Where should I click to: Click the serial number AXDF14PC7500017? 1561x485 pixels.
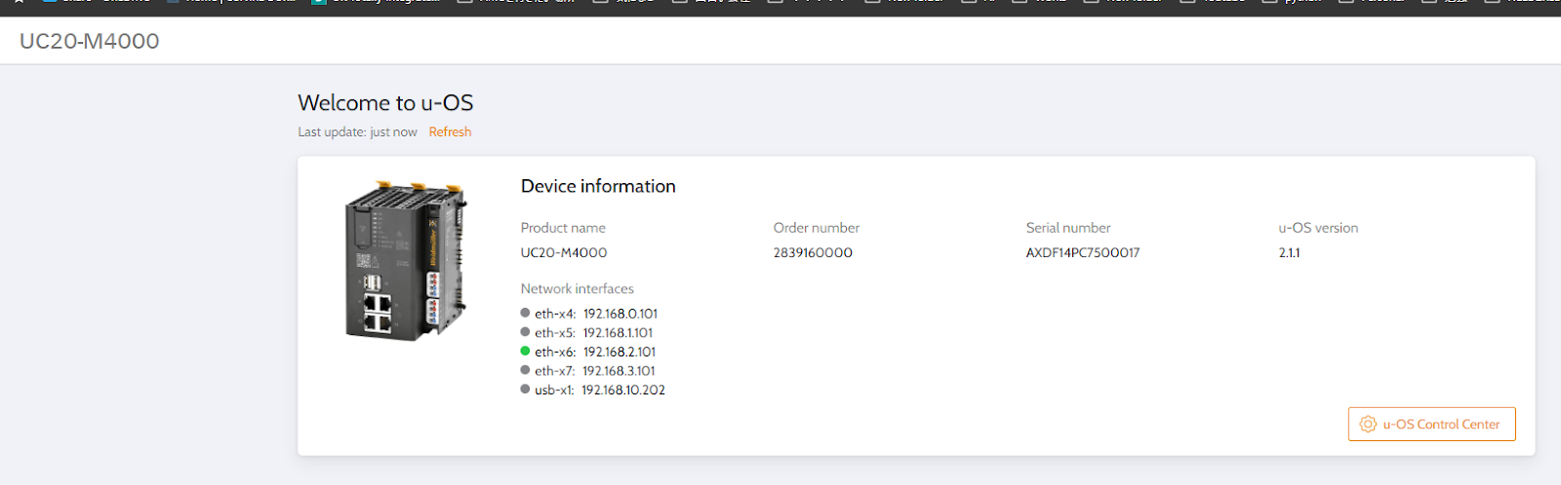coord(1083,252)
